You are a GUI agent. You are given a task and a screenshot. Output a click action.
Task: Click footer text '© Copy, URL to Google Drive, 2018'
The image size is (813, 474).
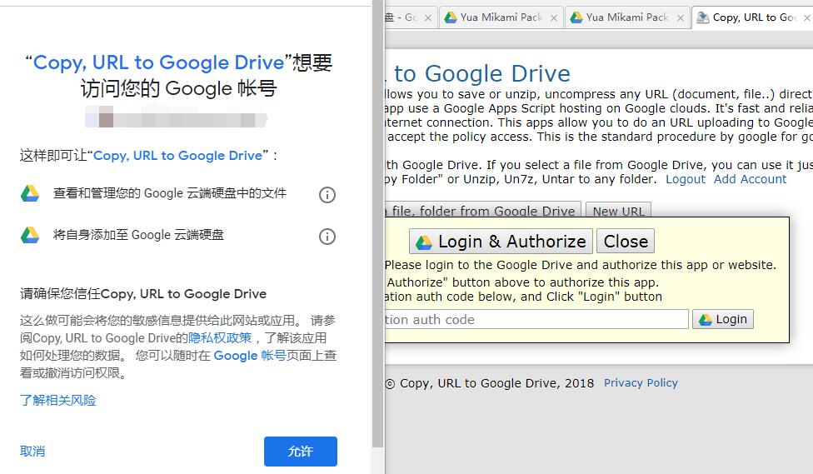pos(490,383)
